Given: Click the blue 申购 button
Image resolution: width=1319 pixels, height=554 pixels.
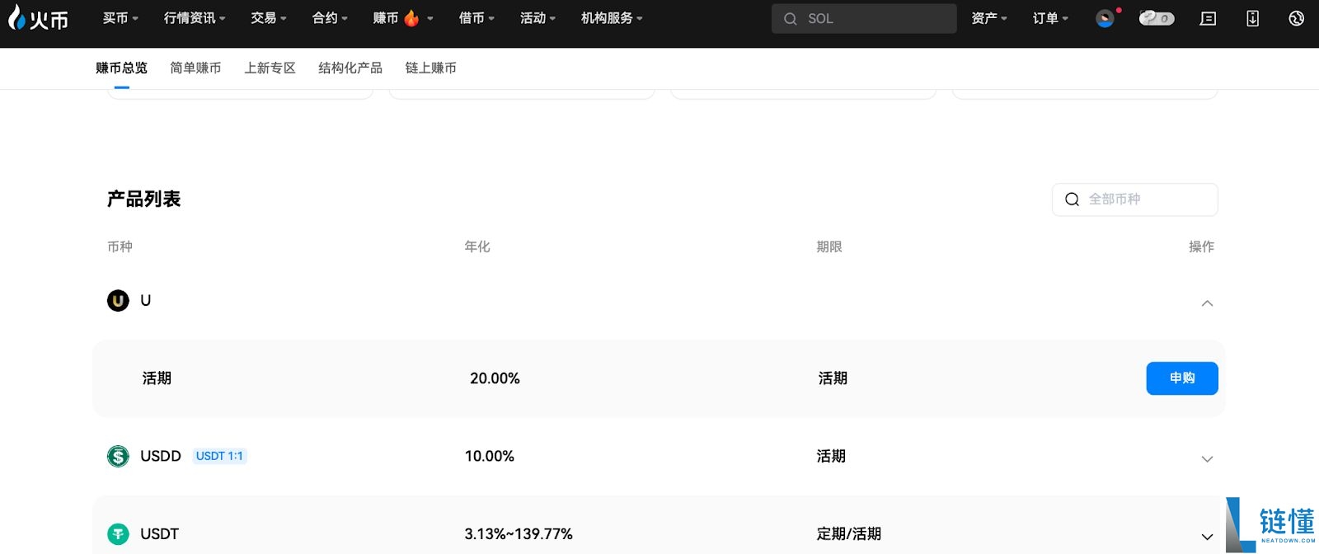Looking at the screenshot, I should point(1182,378).
